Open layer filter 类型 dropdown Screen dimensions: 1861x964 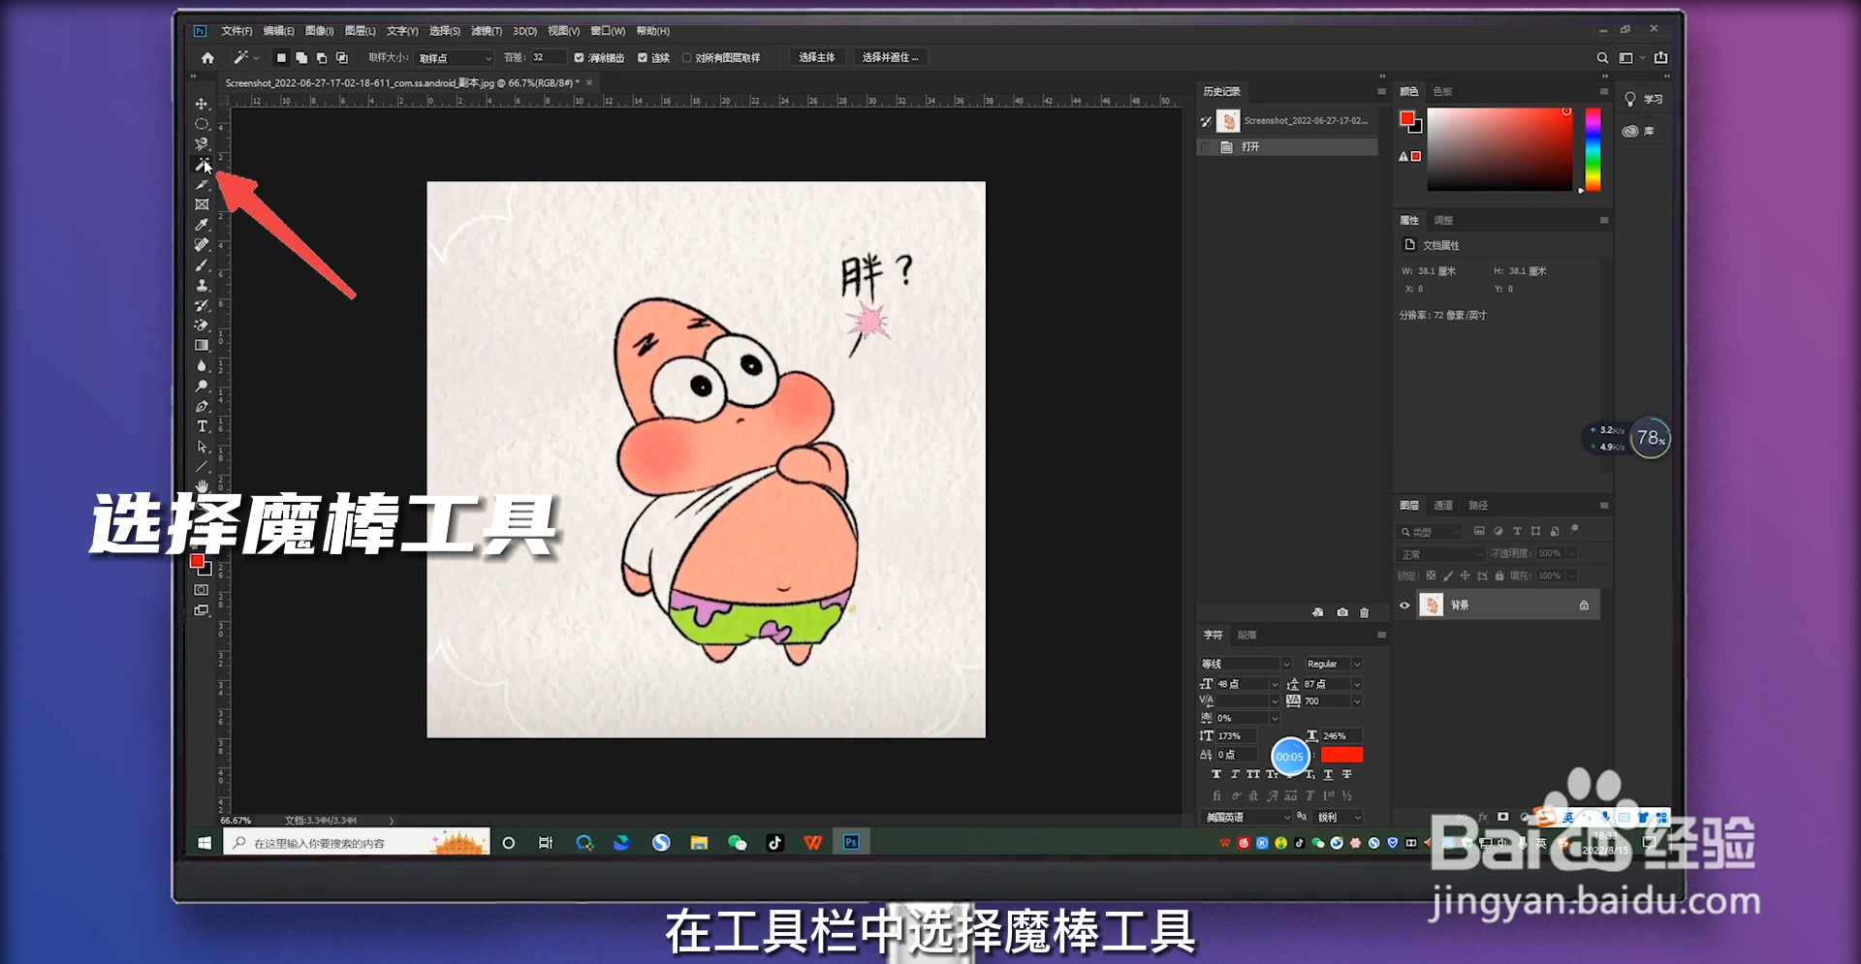coord(1430,532)
